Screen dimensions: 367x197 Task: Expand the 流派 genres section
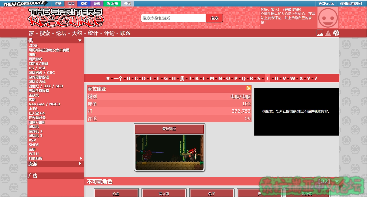point(80,163)
